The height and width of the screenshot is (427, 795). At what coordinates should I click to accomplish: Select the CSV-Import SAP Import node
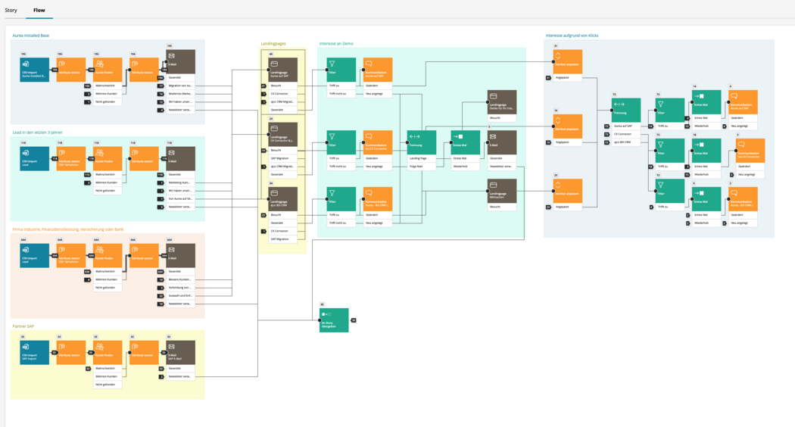tap(35, 353)
